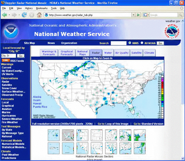Image resolution: width=185 pixels, height=161 pixels.
Task: Open the Puerto Rico island sector thumbnail
Action: pos(54,148)
